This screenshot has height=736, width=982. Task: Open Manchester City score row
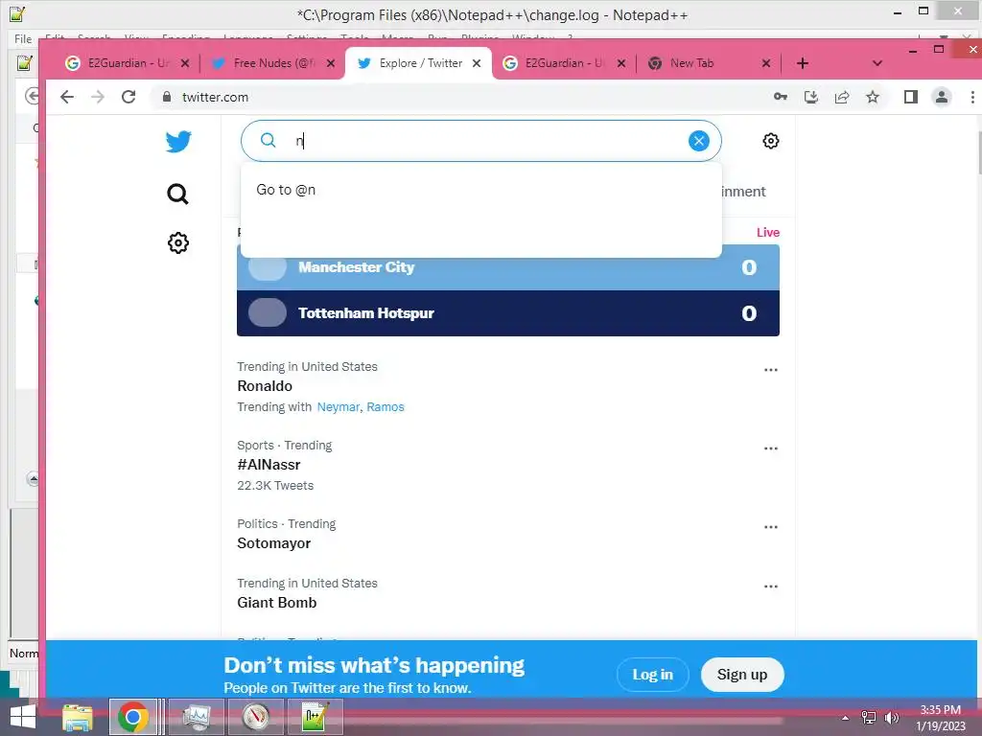(x=508, y=267)
